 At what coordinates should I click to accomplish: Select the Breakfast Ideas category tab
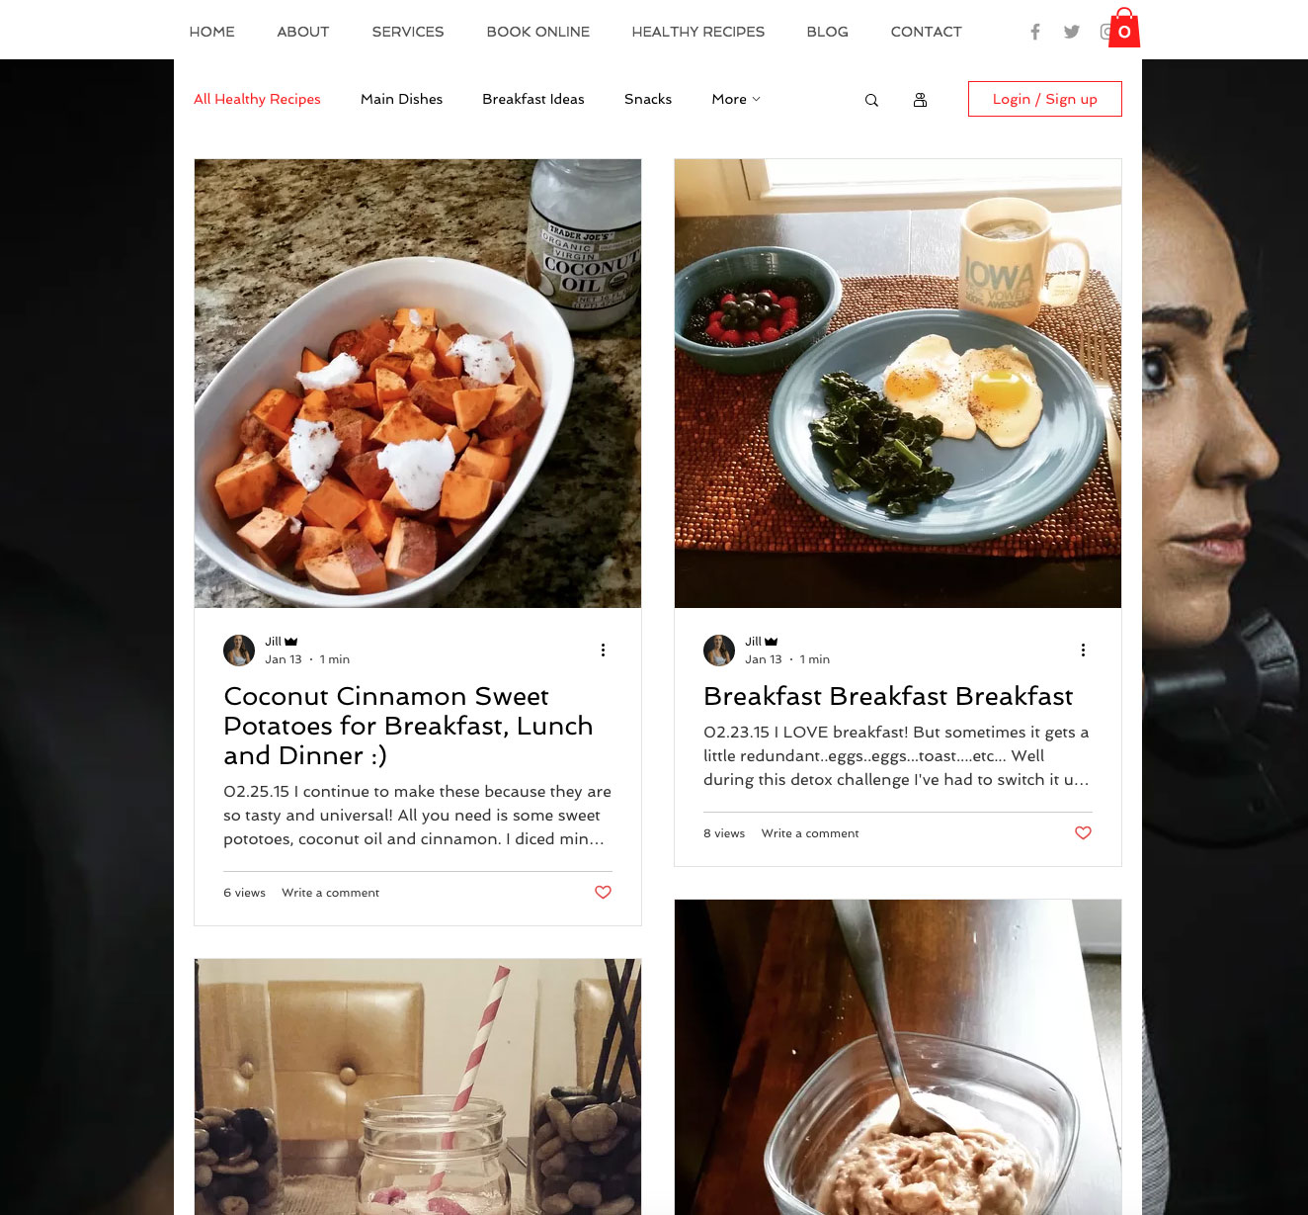pyautogui.click(x=533, y=99)
